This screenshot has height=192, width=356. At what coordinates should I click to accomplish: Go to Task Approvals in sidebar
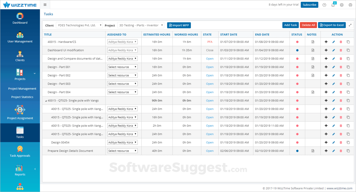coord(20,152)
